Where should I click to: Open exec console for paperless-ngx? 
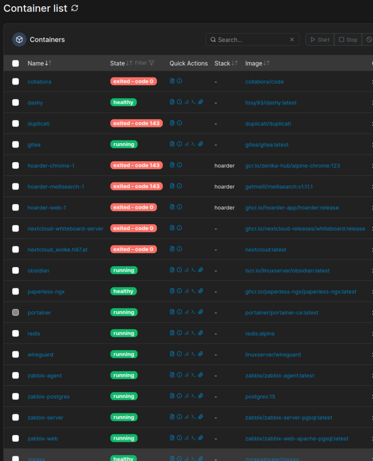click(193, 291)
